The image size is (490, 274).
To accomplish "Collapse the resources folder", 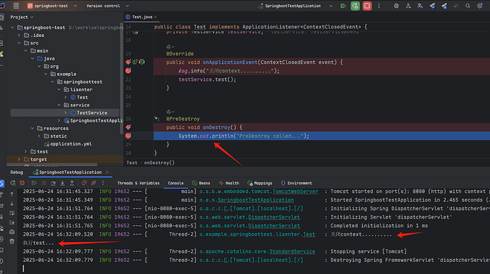I will [33, 128].
